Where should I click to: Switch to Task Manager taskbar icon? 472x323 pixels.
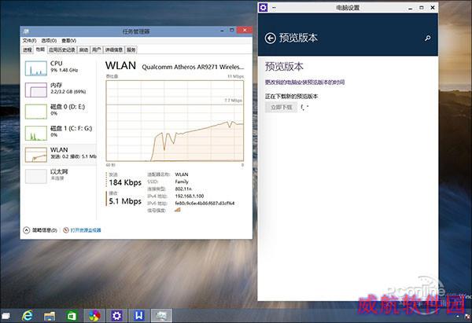[161, 316]
